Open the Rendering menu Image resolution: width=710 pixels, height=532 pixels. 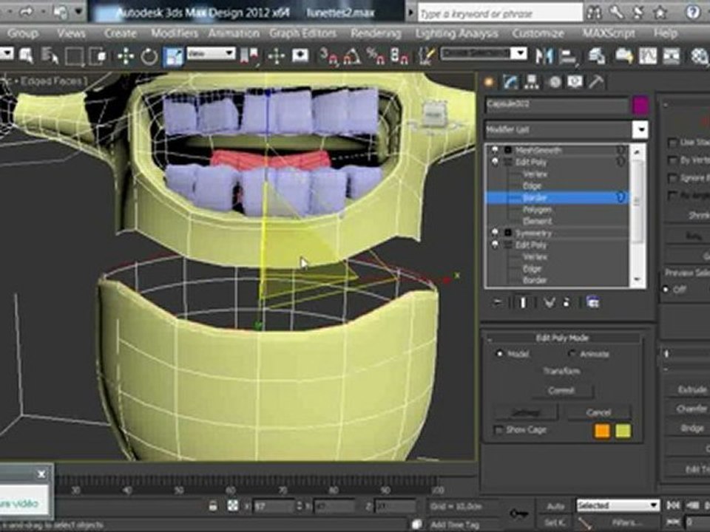click(x=376, y=33)
